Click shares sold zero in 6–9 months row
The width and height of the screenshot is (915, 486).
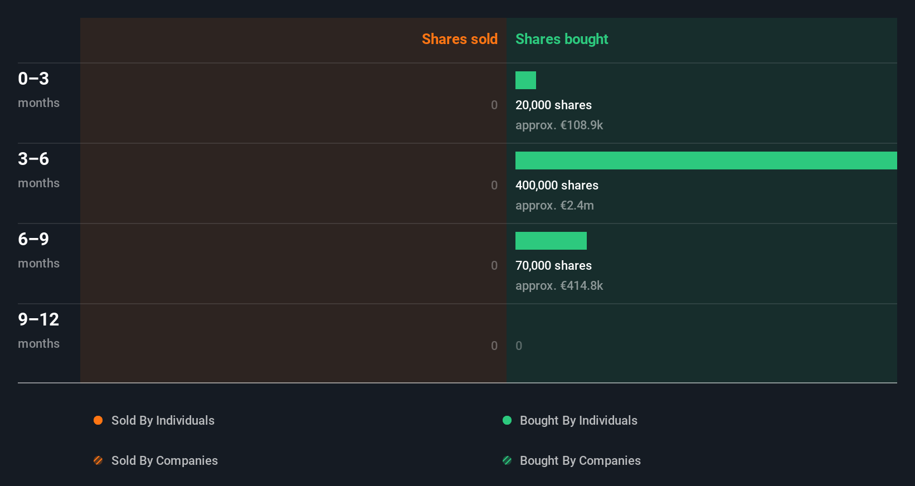tap(494, 265)
